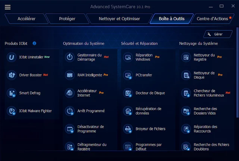Click the Recherche des Dossiers Vides icon

tap(186, 111)
